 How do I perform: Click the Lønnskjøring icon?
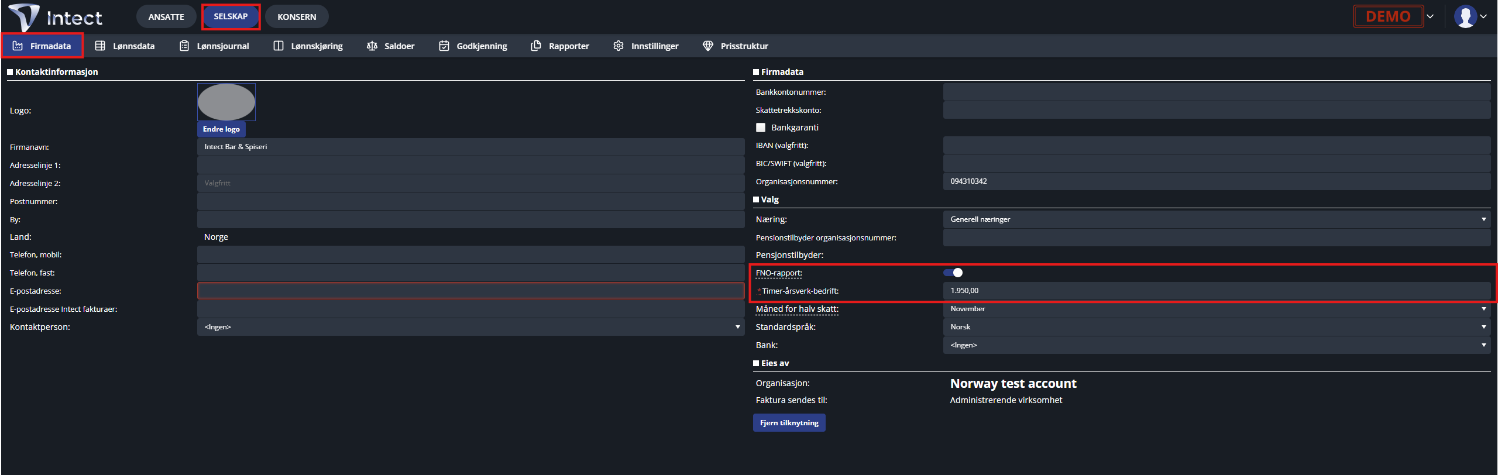[x=279, y=46]
